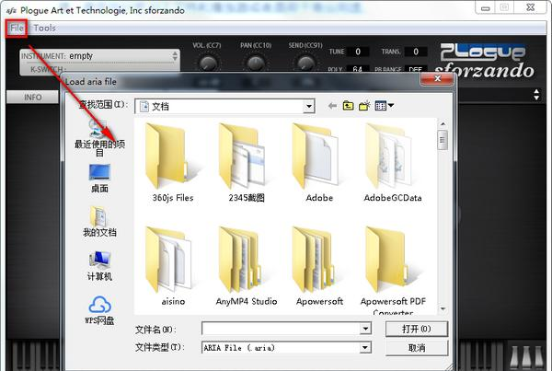
Task: Click the file list scroll up arrow
Action: pos(443,124)
